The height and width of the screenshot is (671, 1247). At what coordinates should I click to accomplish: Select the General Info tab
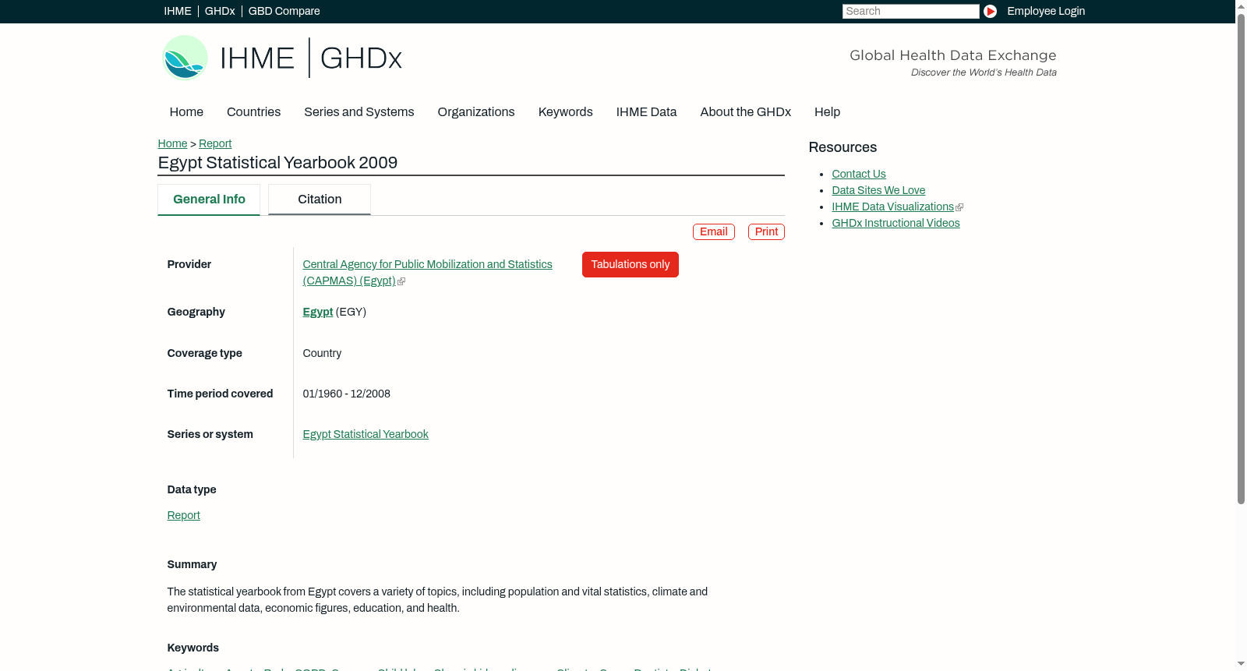click(x=209, y=200)
